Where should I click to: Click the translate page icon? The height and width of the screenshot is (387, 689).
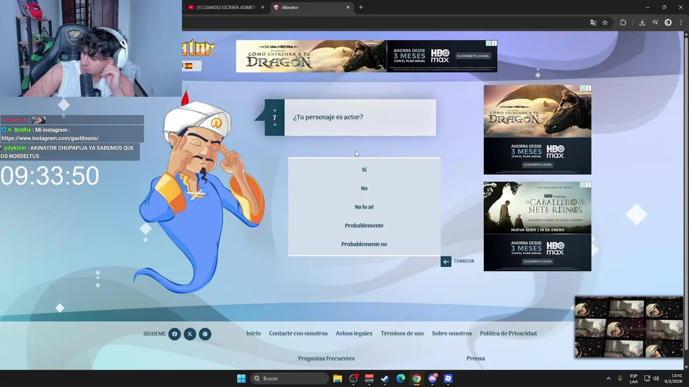593,23
